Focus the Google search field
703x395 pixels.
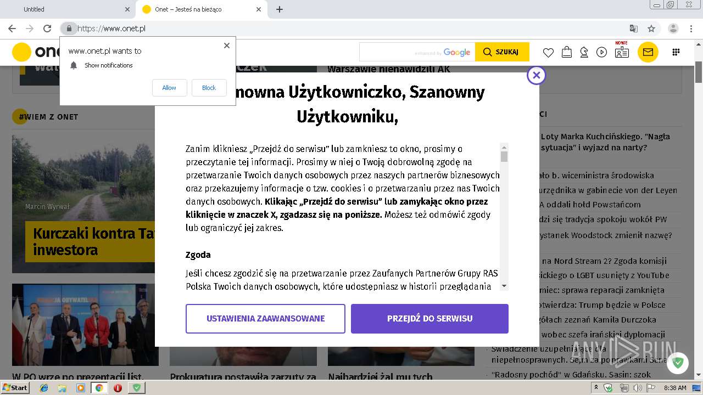417,52
